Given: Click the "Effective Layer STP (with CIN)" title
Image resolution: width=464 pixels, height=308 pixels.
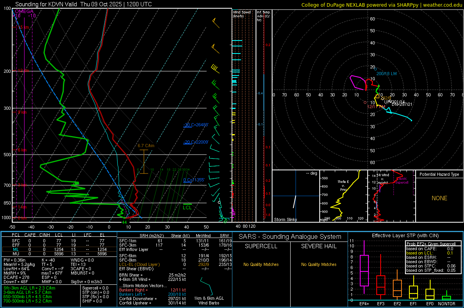Looking at the screenshot, I should [405, 236].
